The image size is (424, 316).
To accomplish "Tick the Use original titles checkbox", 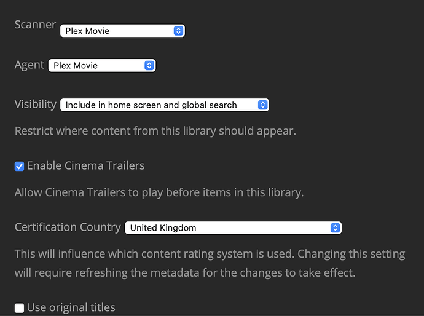I will 20,307.
